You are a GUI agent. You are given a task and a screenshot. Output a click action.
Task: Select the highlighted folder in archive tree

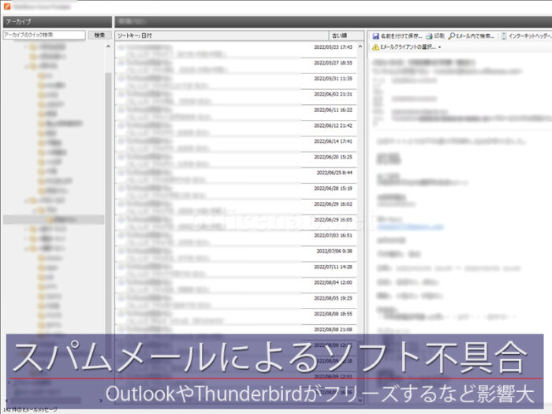(54, 219)
